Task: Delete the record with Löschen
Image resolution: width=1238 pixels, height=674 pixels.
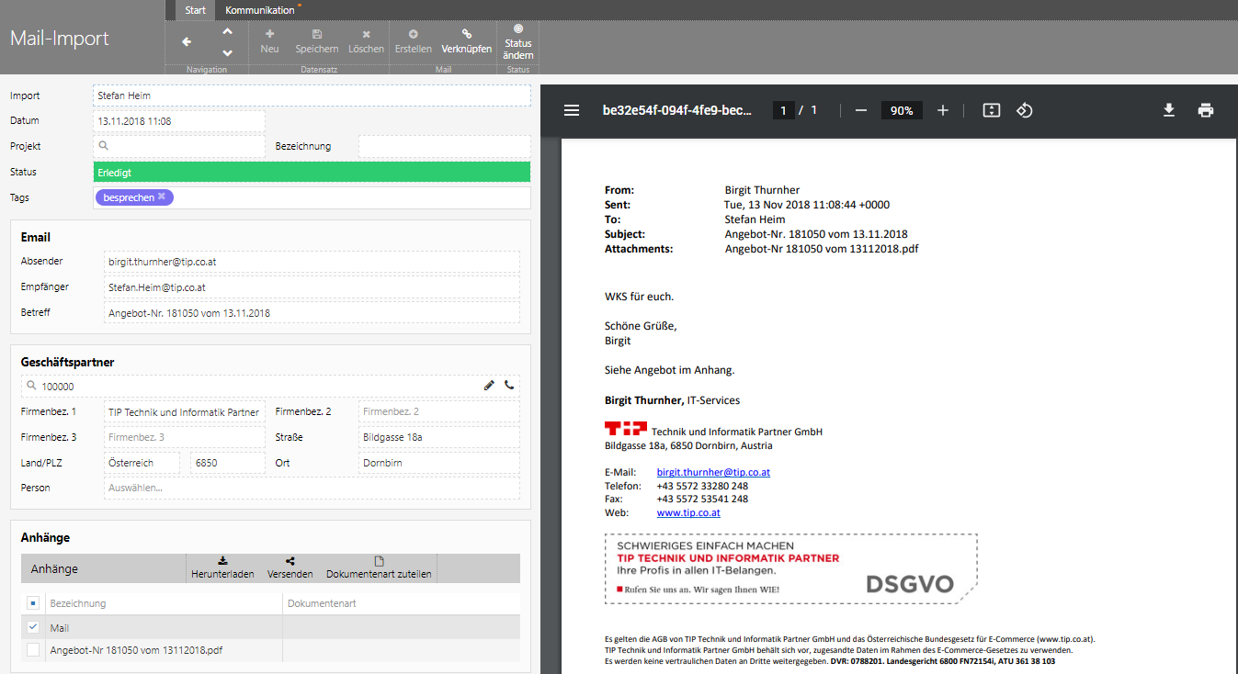Action: coord(367,41)
